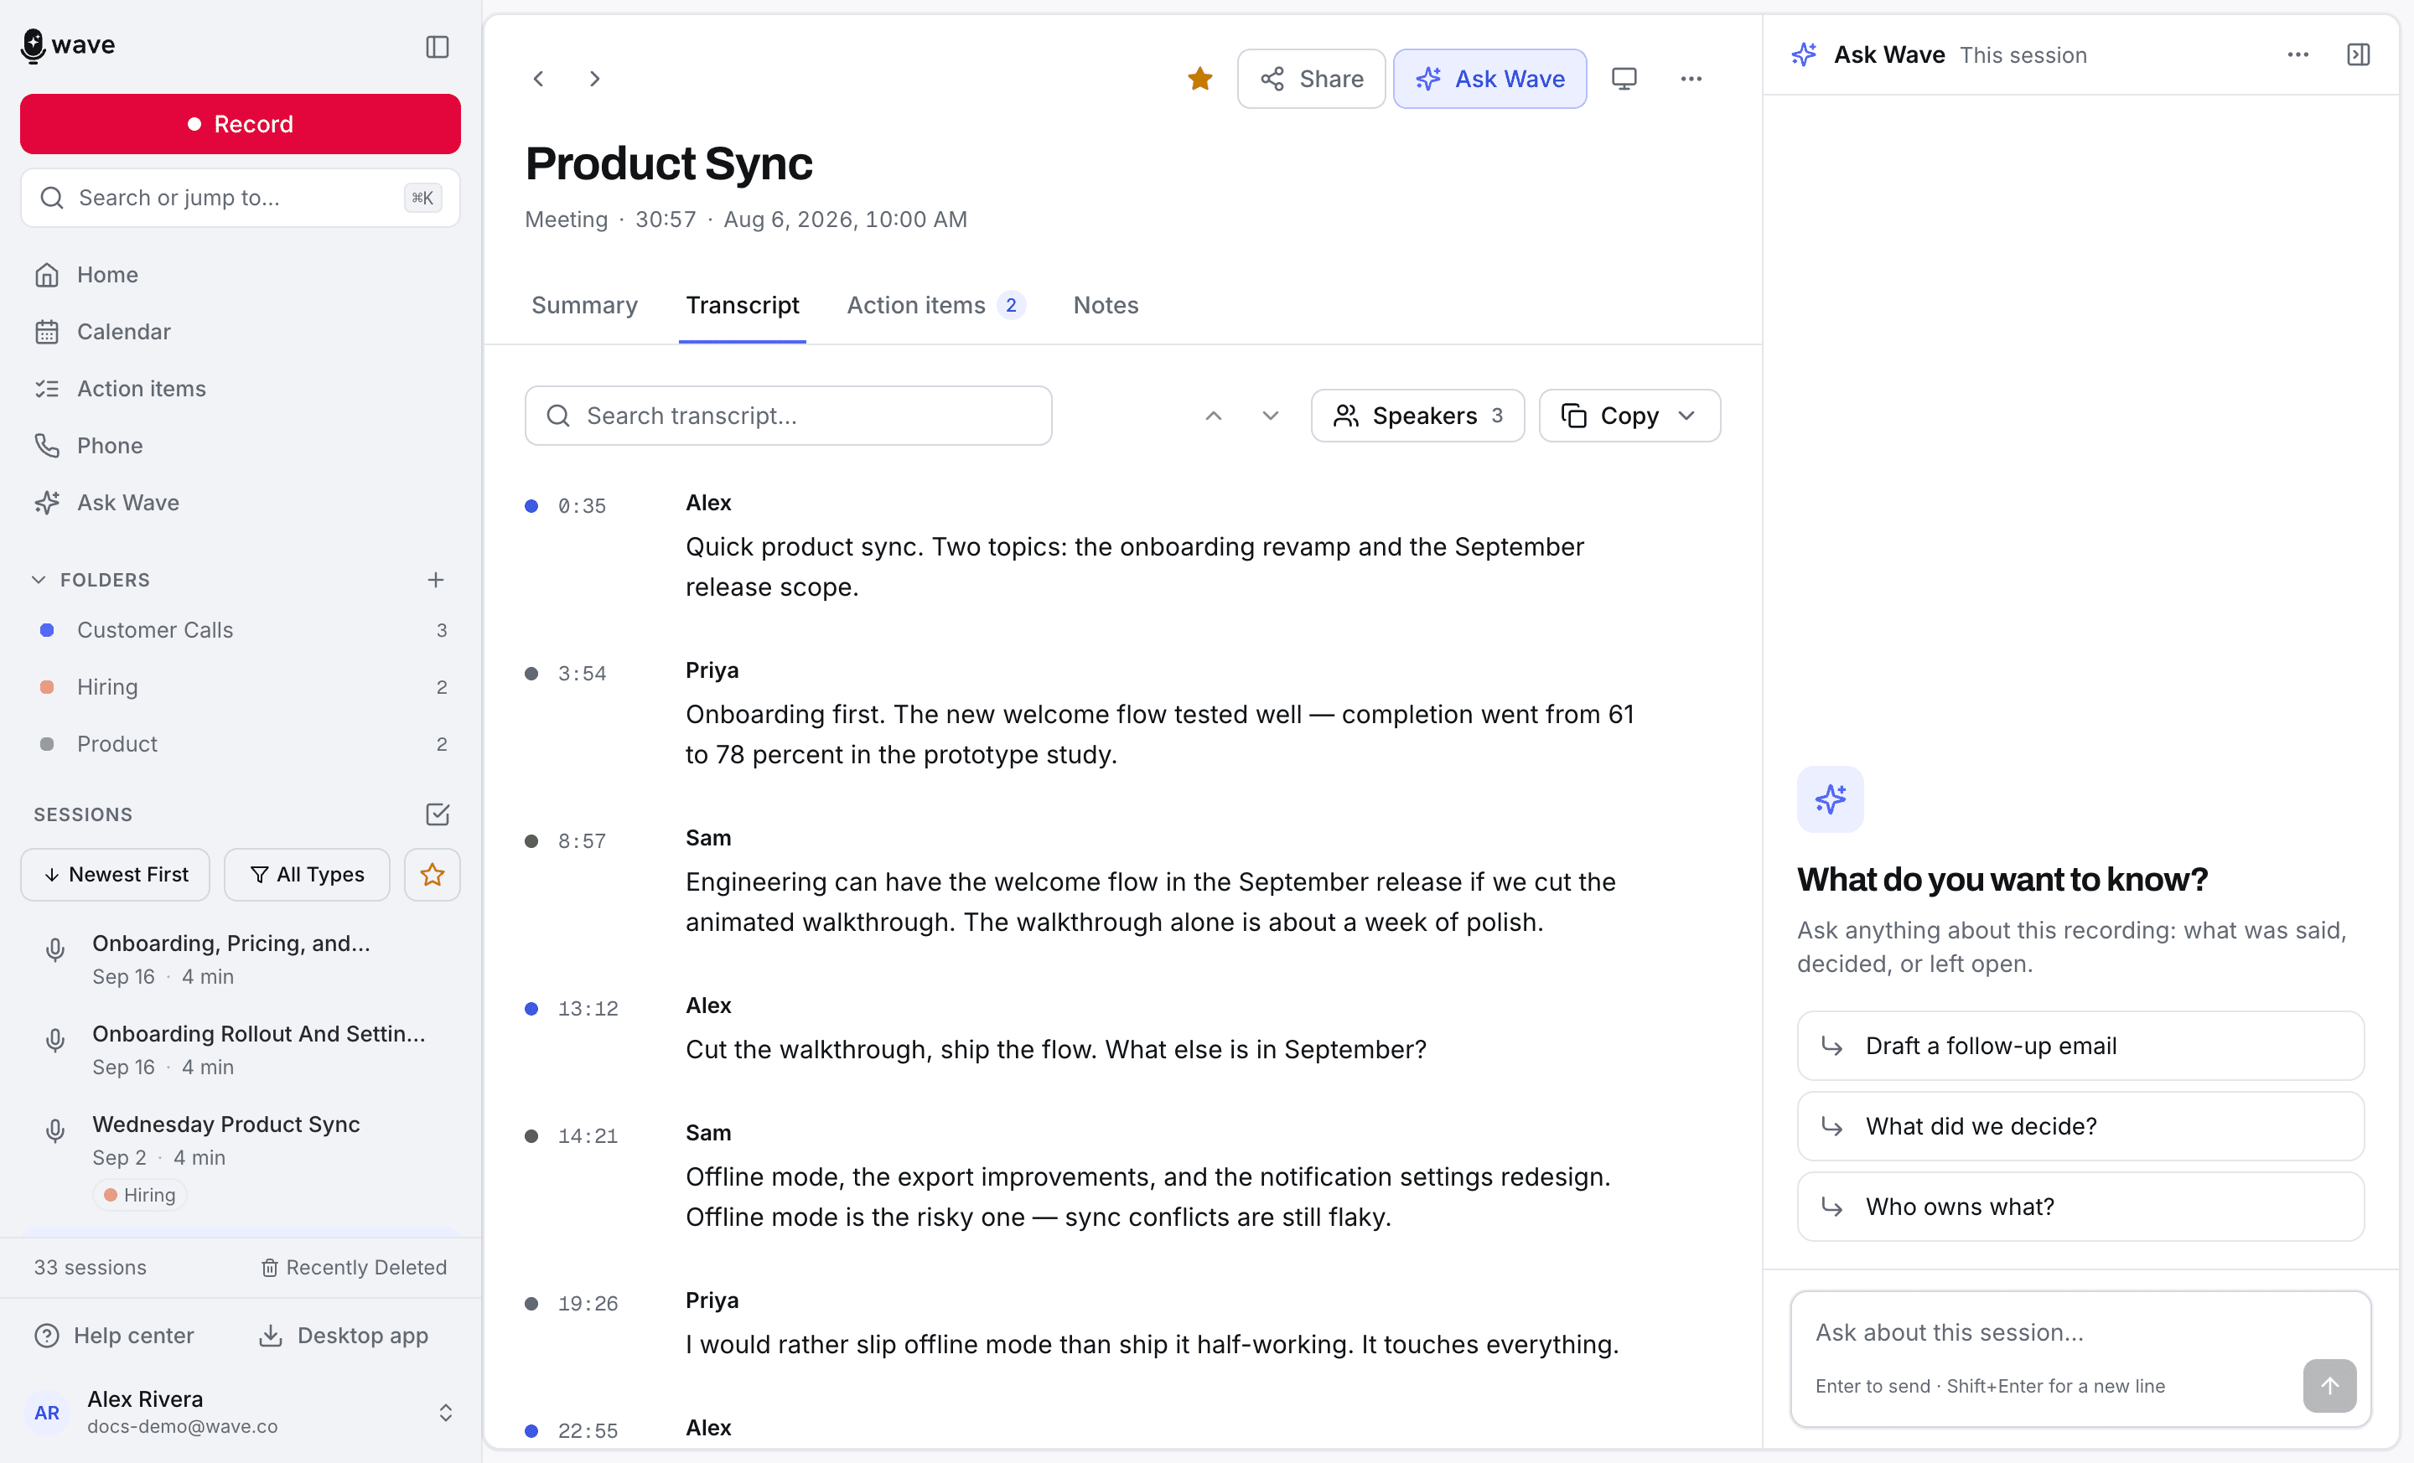2414x1463 pixels.
Task: Open the Speakers filter
Action: pyautogui.click(x=1417, y=416)
